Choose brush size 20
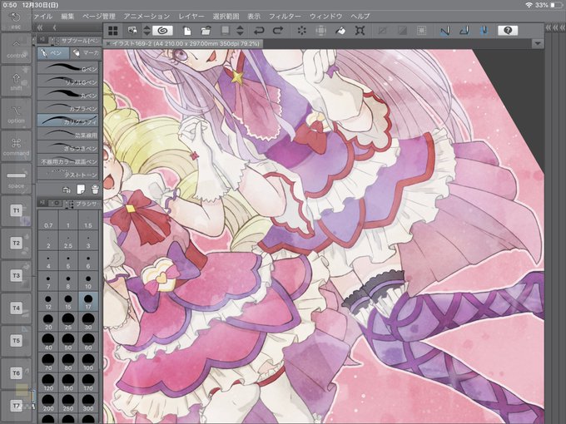566x424 pixels. point(48,322)
